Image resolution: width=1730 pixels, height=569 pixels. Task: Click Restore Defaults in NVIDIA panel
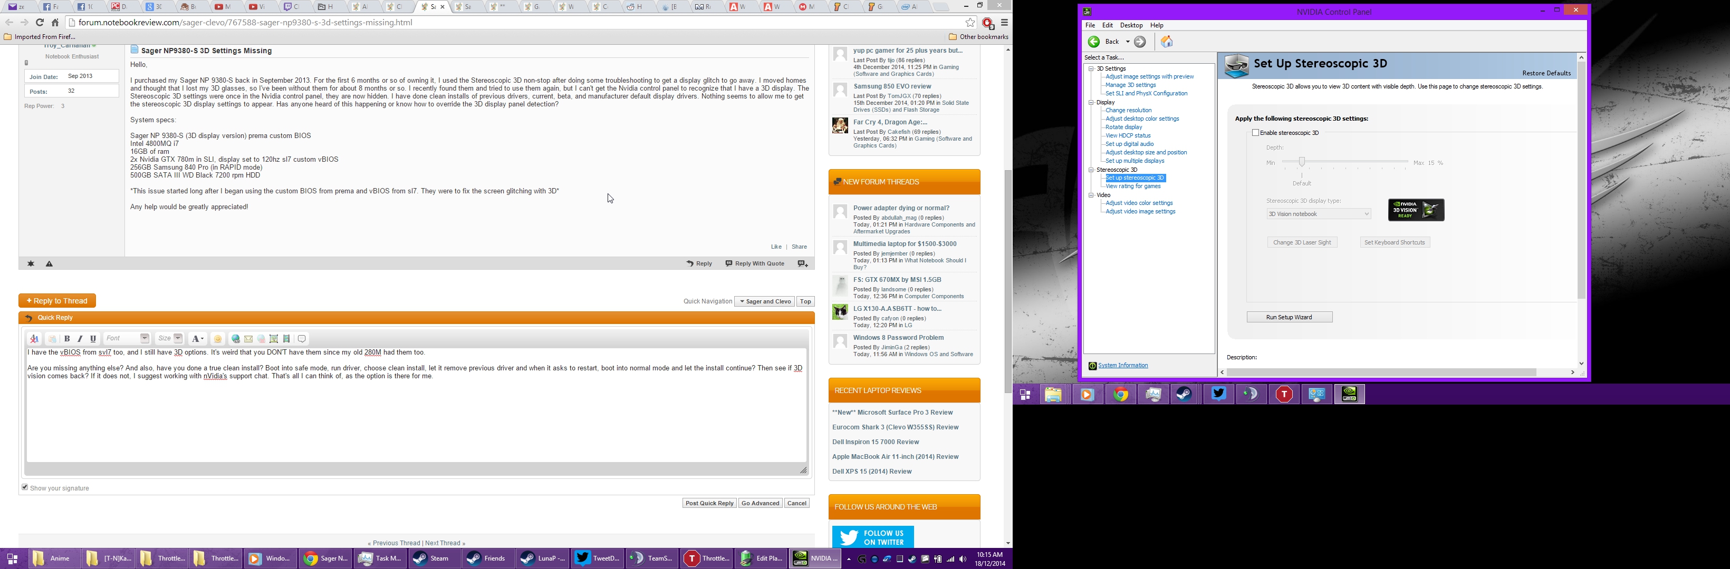pyautogui.click(x=1546, y=73)
